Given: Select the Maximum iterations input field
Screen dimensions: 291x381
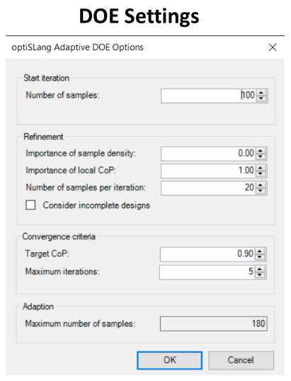Looking at the screenshot, I should (x=207, y=272).
